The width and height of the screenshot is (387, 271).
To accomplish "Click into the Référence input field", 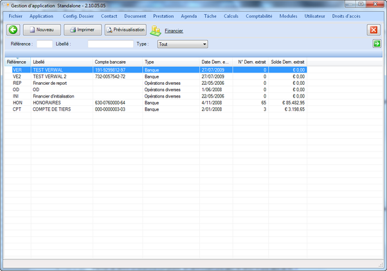I will point(44,44).
